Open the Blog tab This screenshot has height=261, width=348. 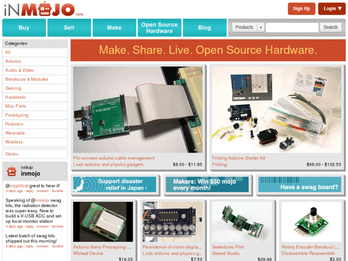tap(204, 28)
